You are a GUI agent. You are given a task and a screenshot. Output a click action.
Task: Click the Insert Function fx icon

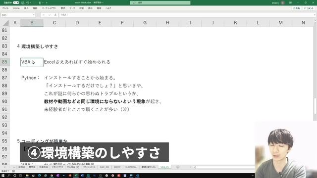55,15
